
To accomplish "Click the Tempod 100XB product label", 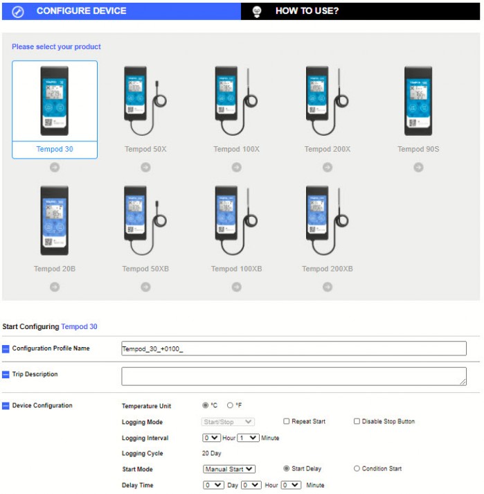I will [237, 269].
